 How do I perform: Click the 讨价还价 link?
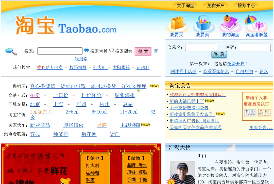coord(91,95)
